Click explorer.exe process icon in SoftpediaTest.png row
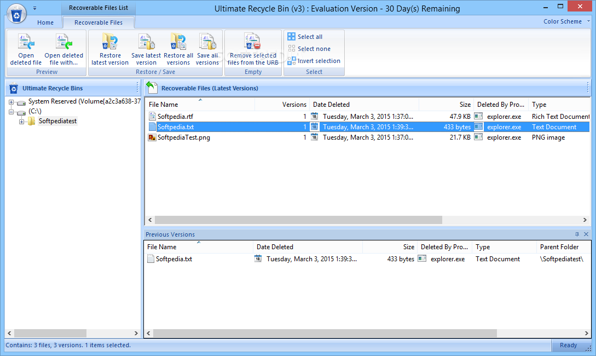596x356 pixels. click(x=478, y=137)
